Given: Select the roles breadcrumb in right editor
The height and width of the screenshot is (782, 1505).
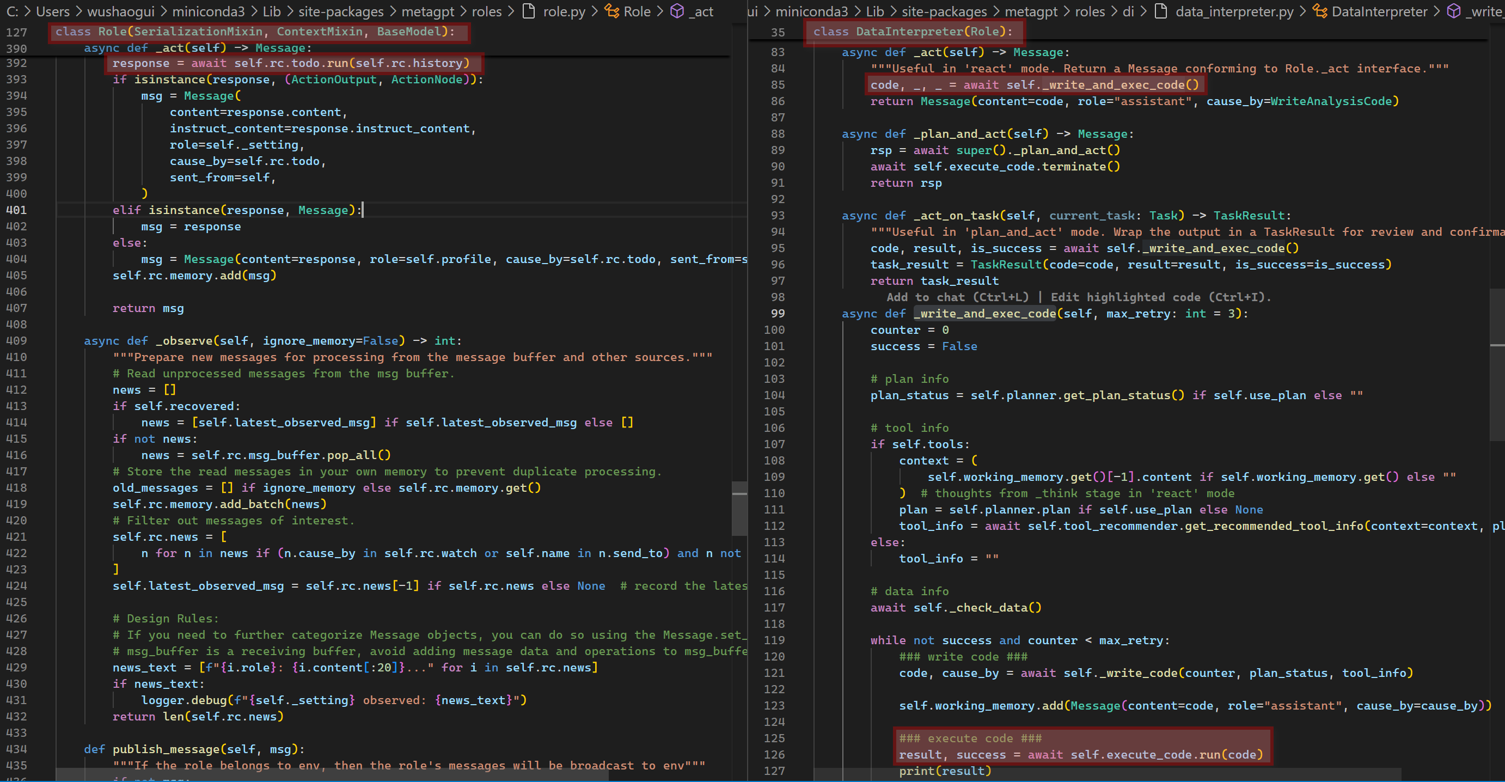Looking at the screenshot, I should coord(1090,11).
